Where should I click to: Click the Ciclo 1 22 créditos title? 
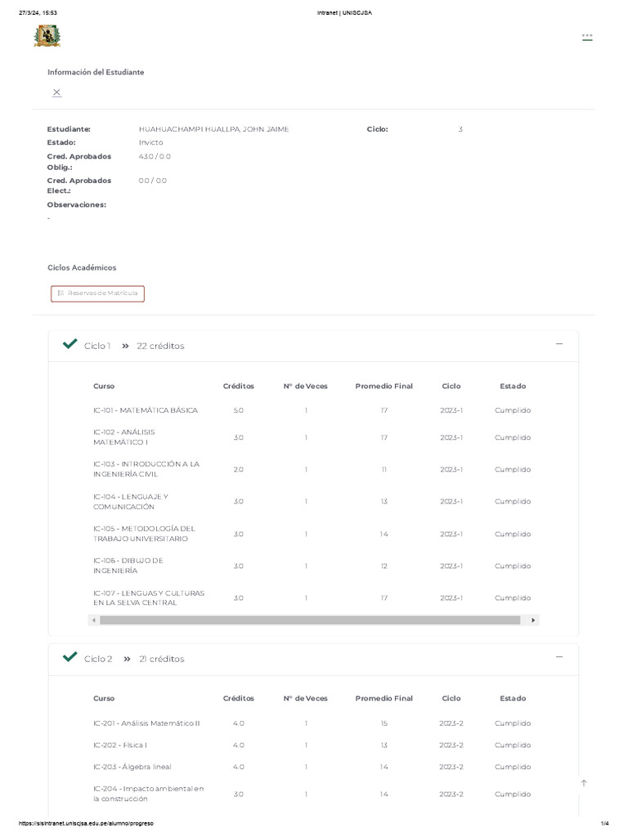(x=134, y=346)
